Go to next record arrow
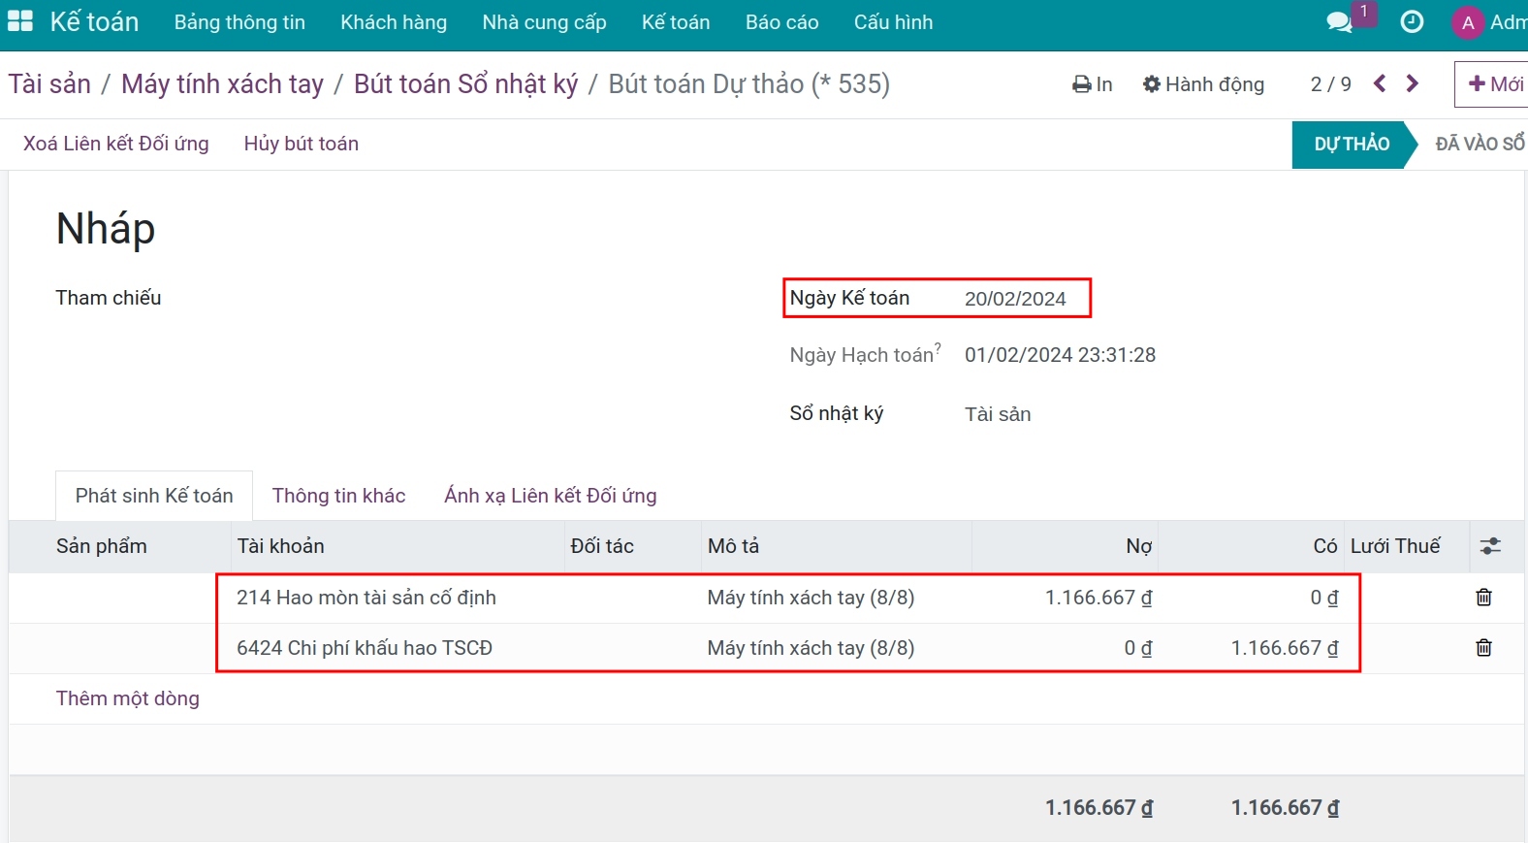The image size is (1528, 843). pyautogui.click(x=1413, y=84)
